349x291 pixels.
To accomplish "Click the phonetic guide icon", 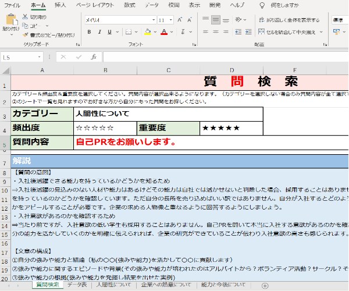I will pos(183,32).
